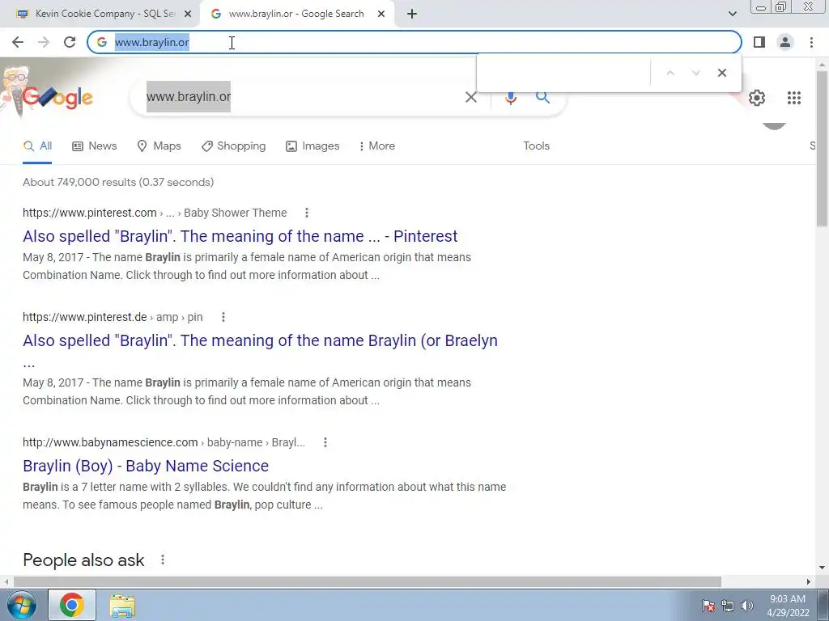Go to next find result
Viewport: 829px width, 621px height.
[695, 73]
